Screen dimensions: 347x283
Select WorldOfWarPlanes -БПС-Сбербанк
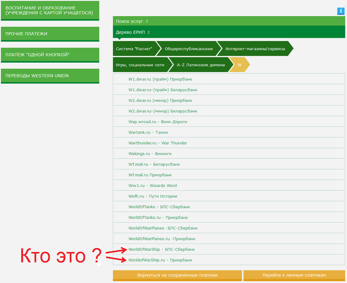click(229, 228)
